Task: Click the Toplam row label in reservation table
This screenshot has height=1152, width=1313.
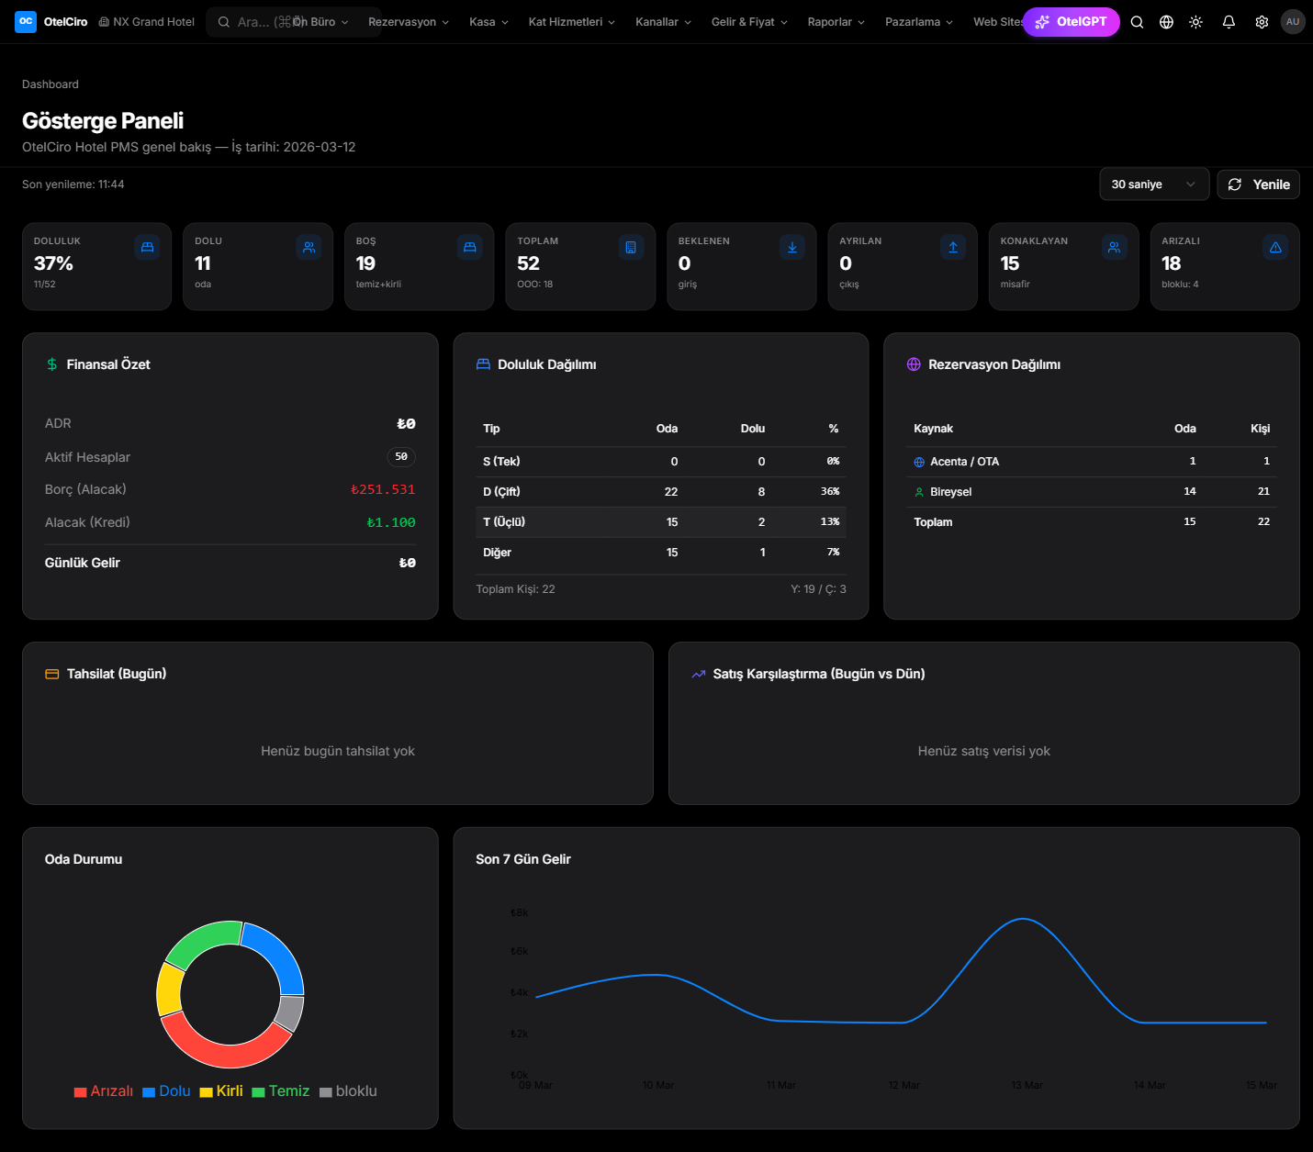Action: coord(933,522)
